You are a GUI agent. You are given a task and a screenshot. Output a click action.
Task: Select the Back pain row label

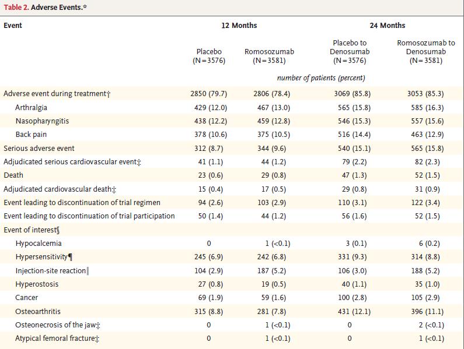pos(31,135)
